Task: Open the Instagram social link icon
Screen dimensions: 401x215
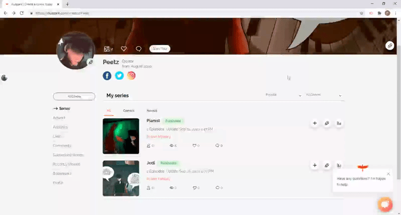Action: point(131,76)
